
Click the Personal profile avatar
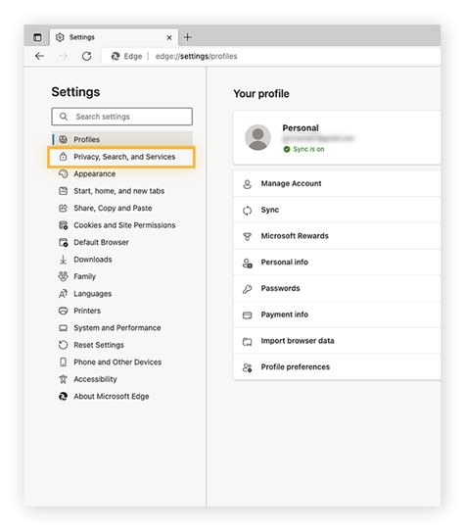coord(257,137)
